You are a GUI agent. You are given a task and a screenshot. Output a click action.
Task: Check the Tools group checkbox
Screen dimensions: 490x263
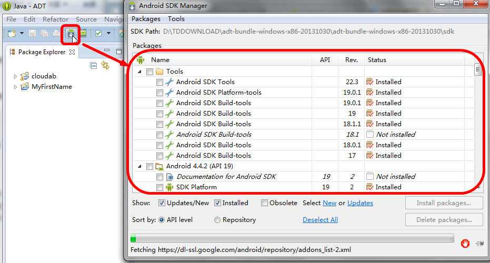tap(149, 72)
